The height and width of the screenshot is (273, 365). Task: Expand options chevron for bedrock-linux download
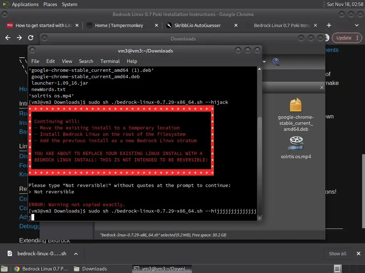click(x=76, y=254)
